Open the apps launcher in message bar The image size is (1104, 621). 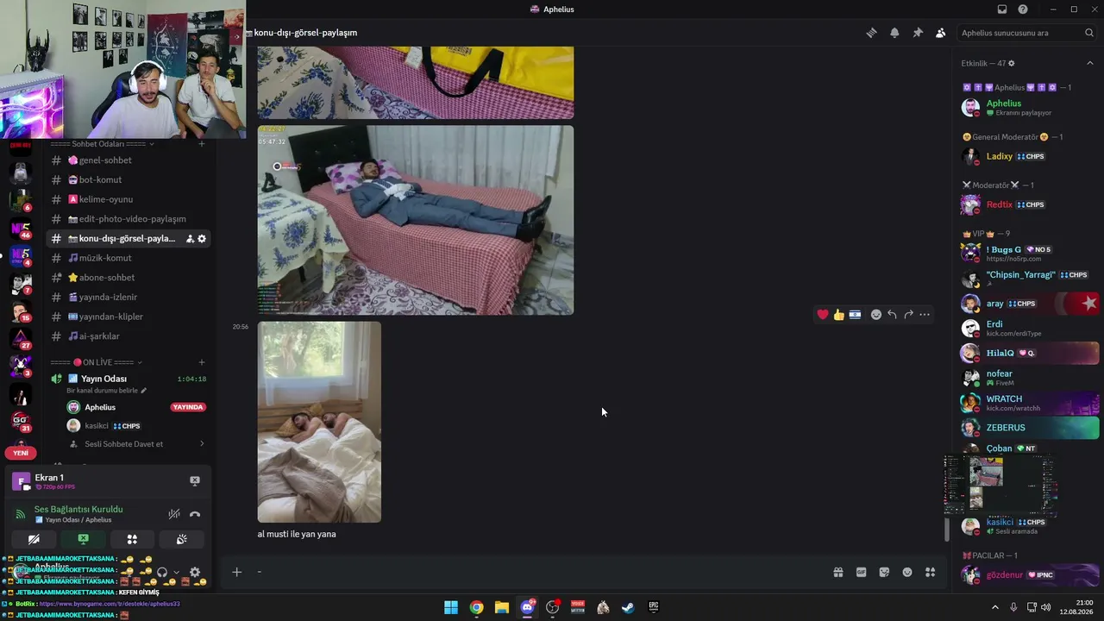point(931,572)
